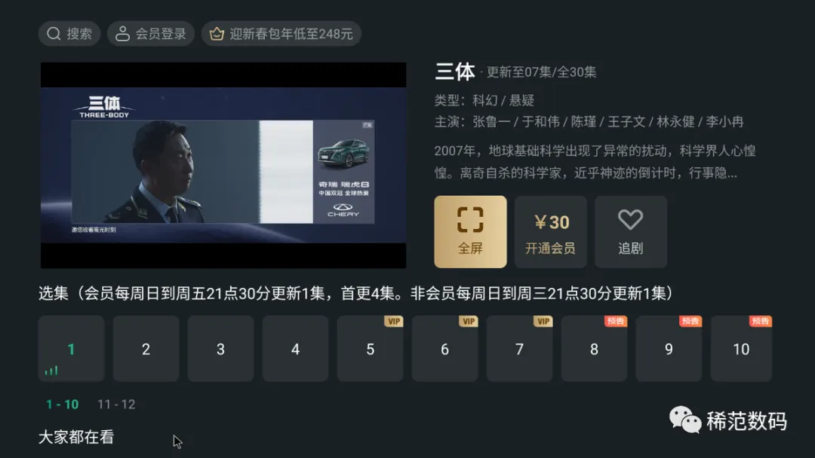Image resolution: width=815 pixels, height=458 pixels.
Task: Click the ¥30 开通会员 membership button
Action: [x=550, y=232]
